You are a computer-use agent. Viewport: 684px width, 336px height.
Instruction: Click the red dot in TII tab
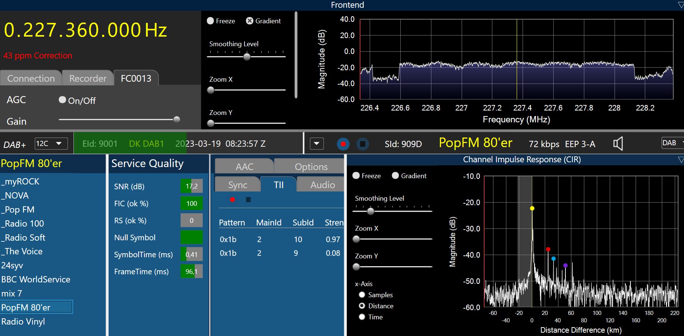[232, 200]
